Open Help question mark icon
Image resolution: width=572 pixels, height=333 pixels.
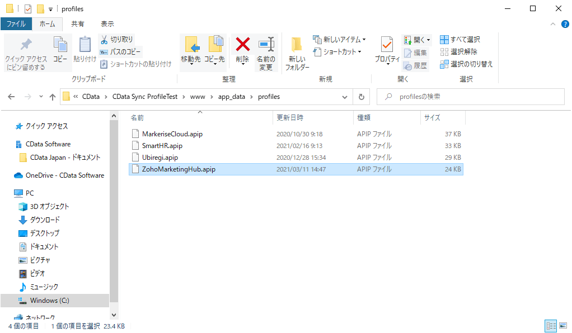click(x=565, y=24)
